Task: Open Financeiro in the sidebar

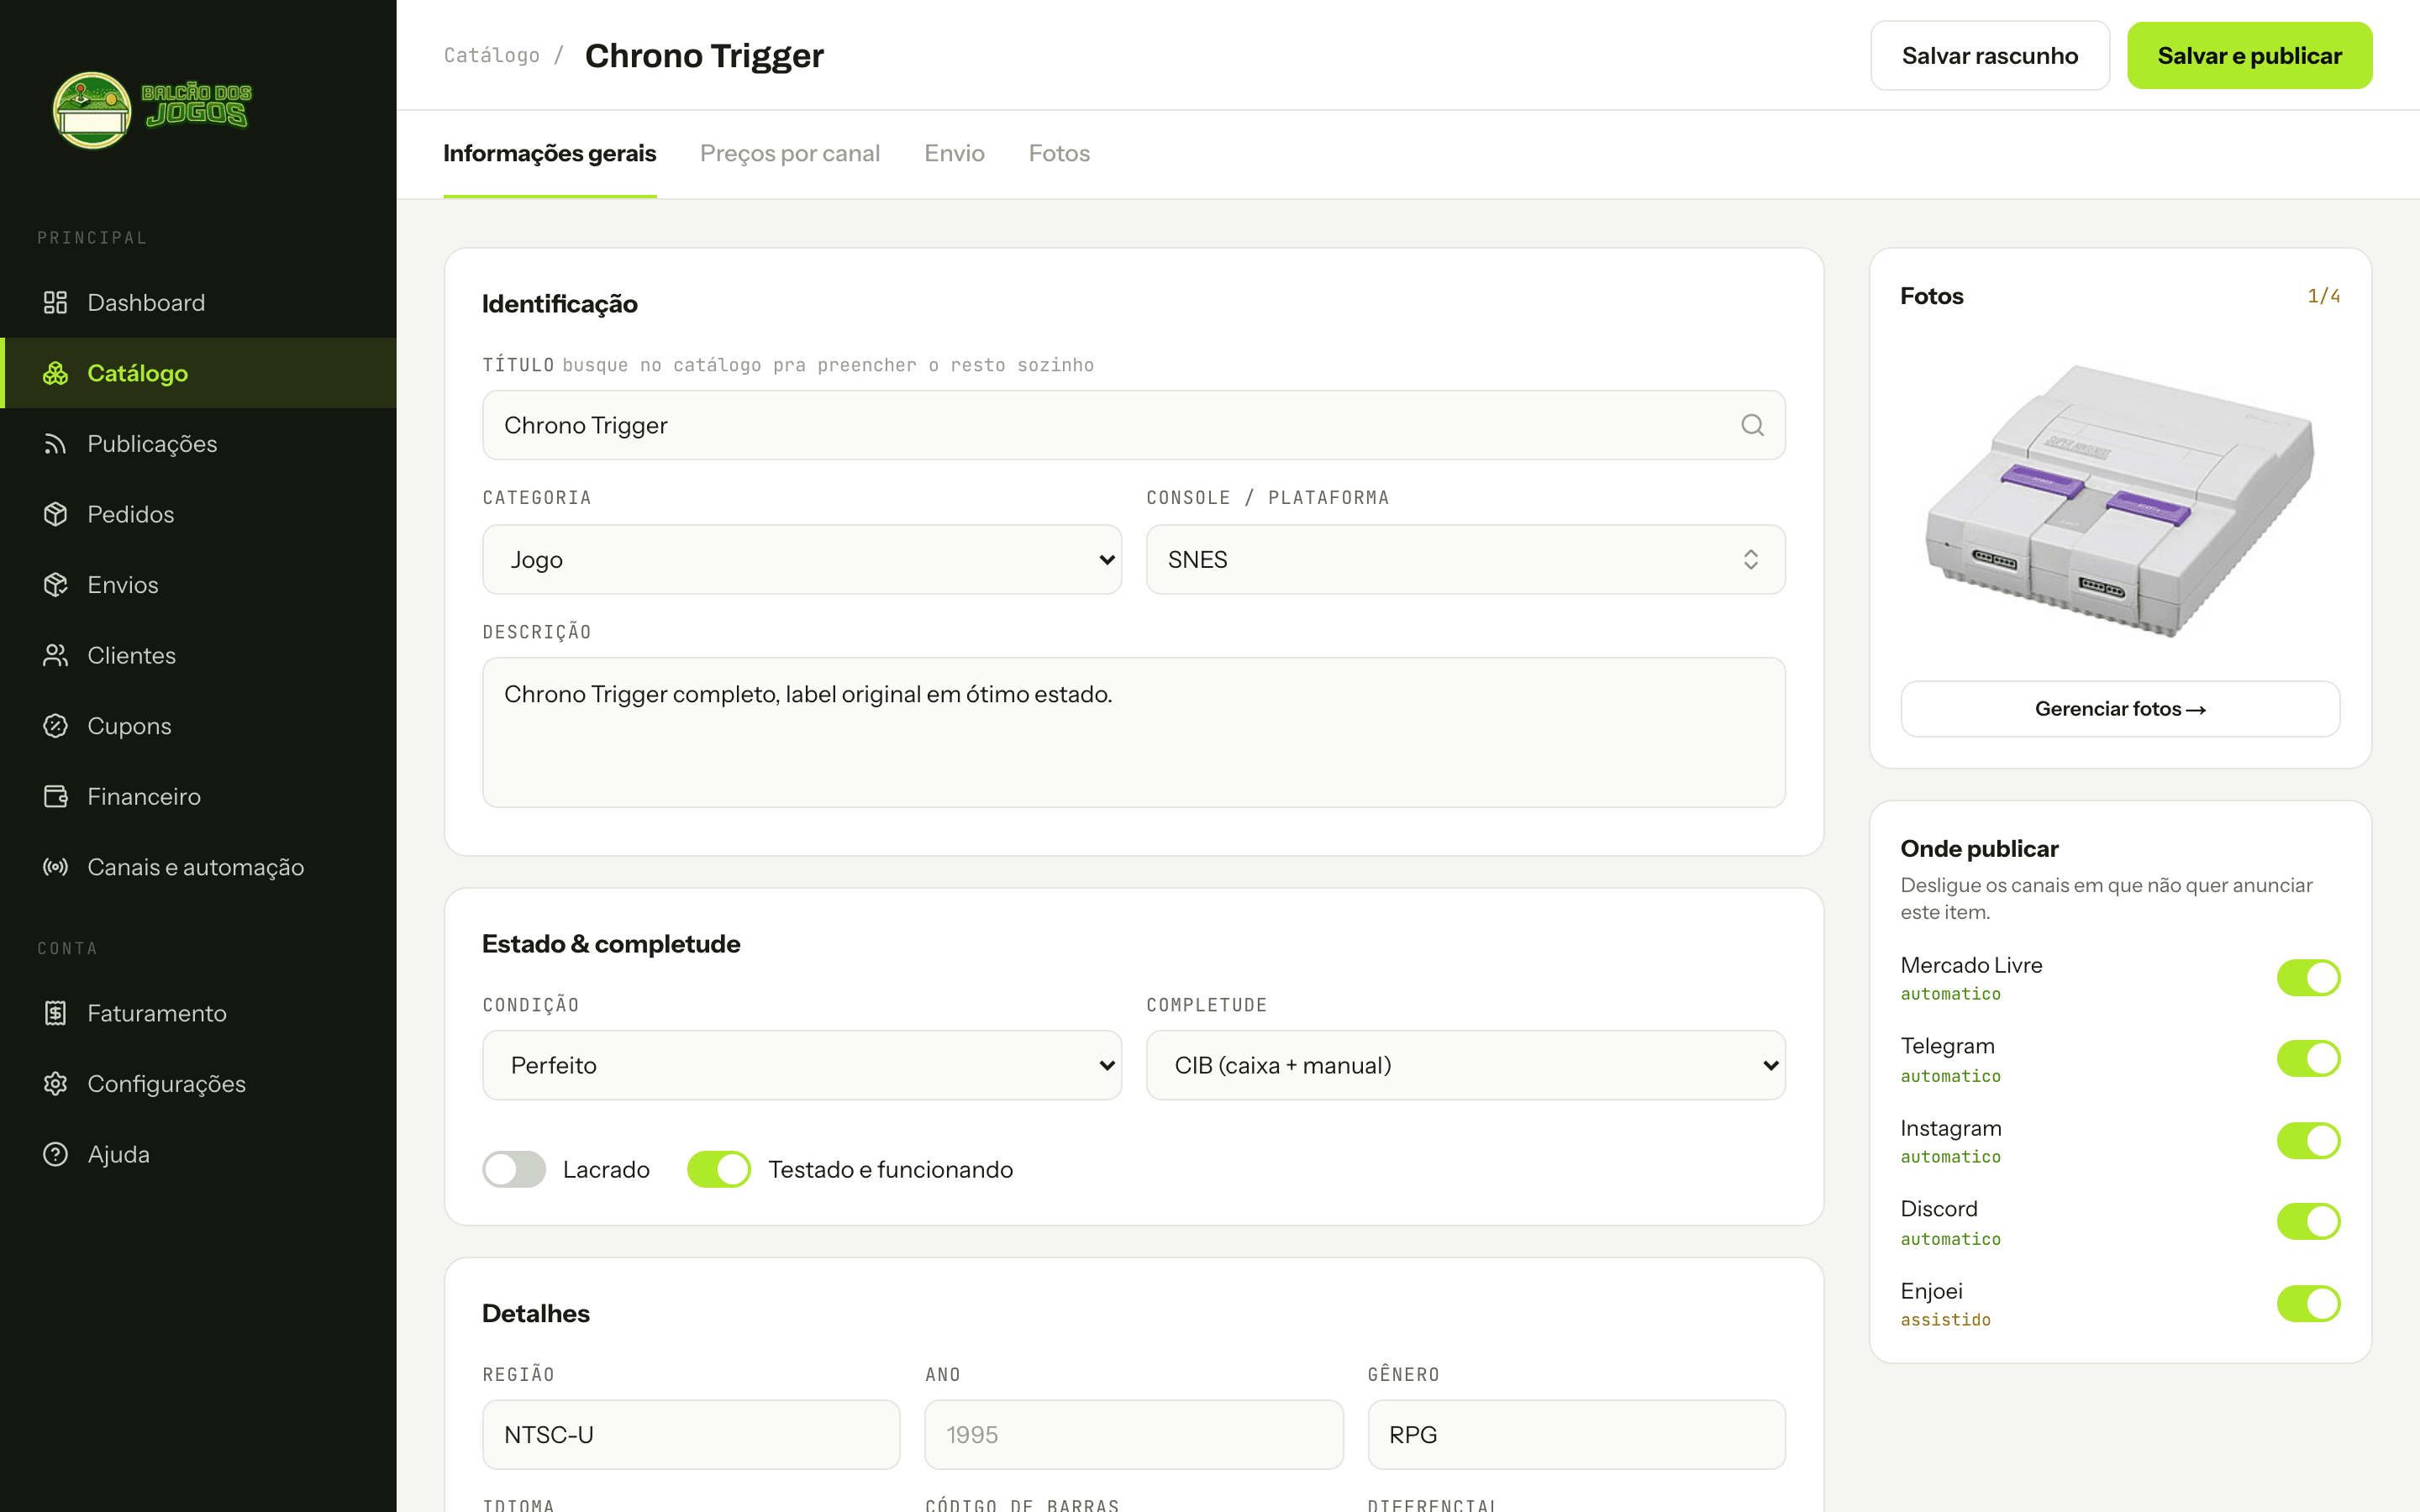Action: tap(198, 796)
